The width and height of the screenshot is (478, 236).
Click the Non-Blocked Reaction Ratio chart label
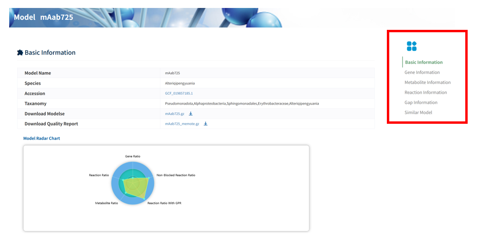click(176, 175)
